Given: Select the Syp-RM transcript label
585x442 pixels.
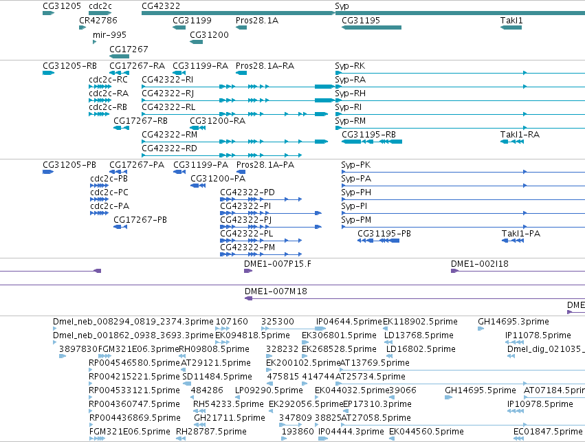Looking at the screenshot, I should 351,122.
